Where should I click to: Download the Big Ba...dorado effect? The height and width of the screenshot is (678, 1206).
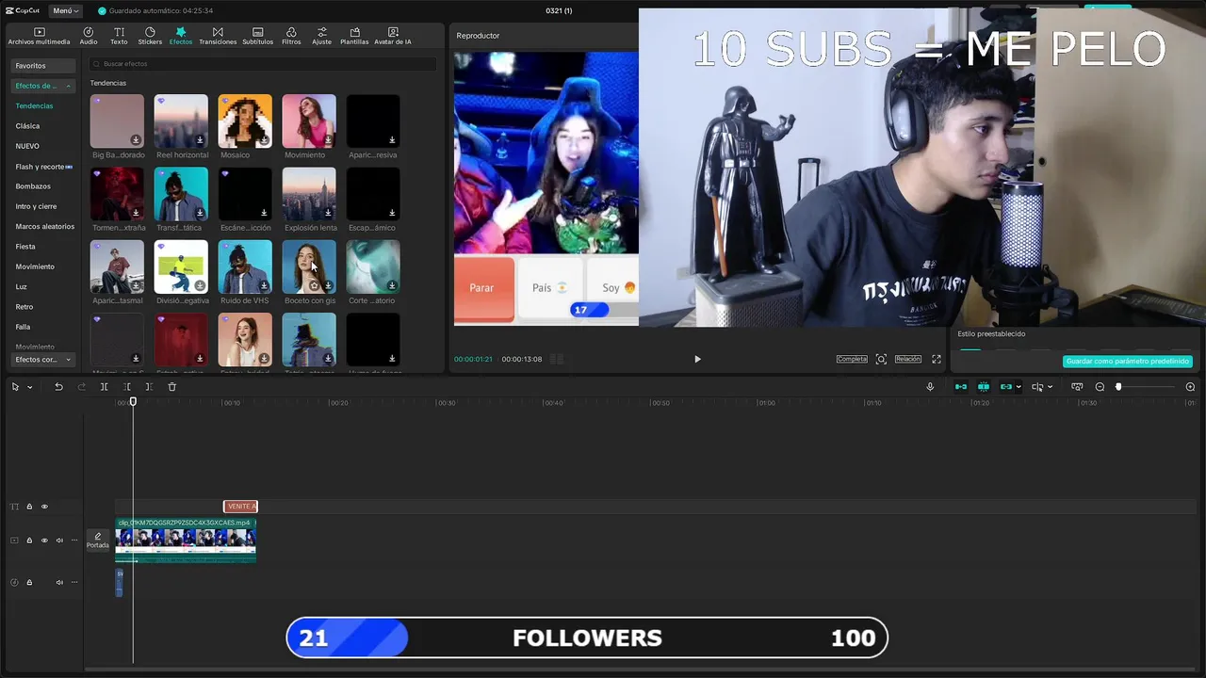[136, 140]
